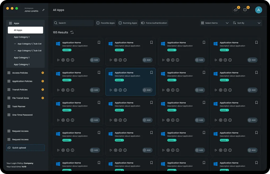270x174 pixels.
Task: Click the Access Policies sidebar grid icon
Action: coord(9,73)
